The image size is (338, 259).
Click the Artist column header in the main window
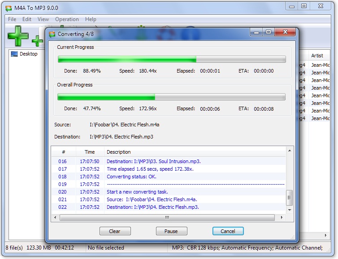click(x=319, y=56)
